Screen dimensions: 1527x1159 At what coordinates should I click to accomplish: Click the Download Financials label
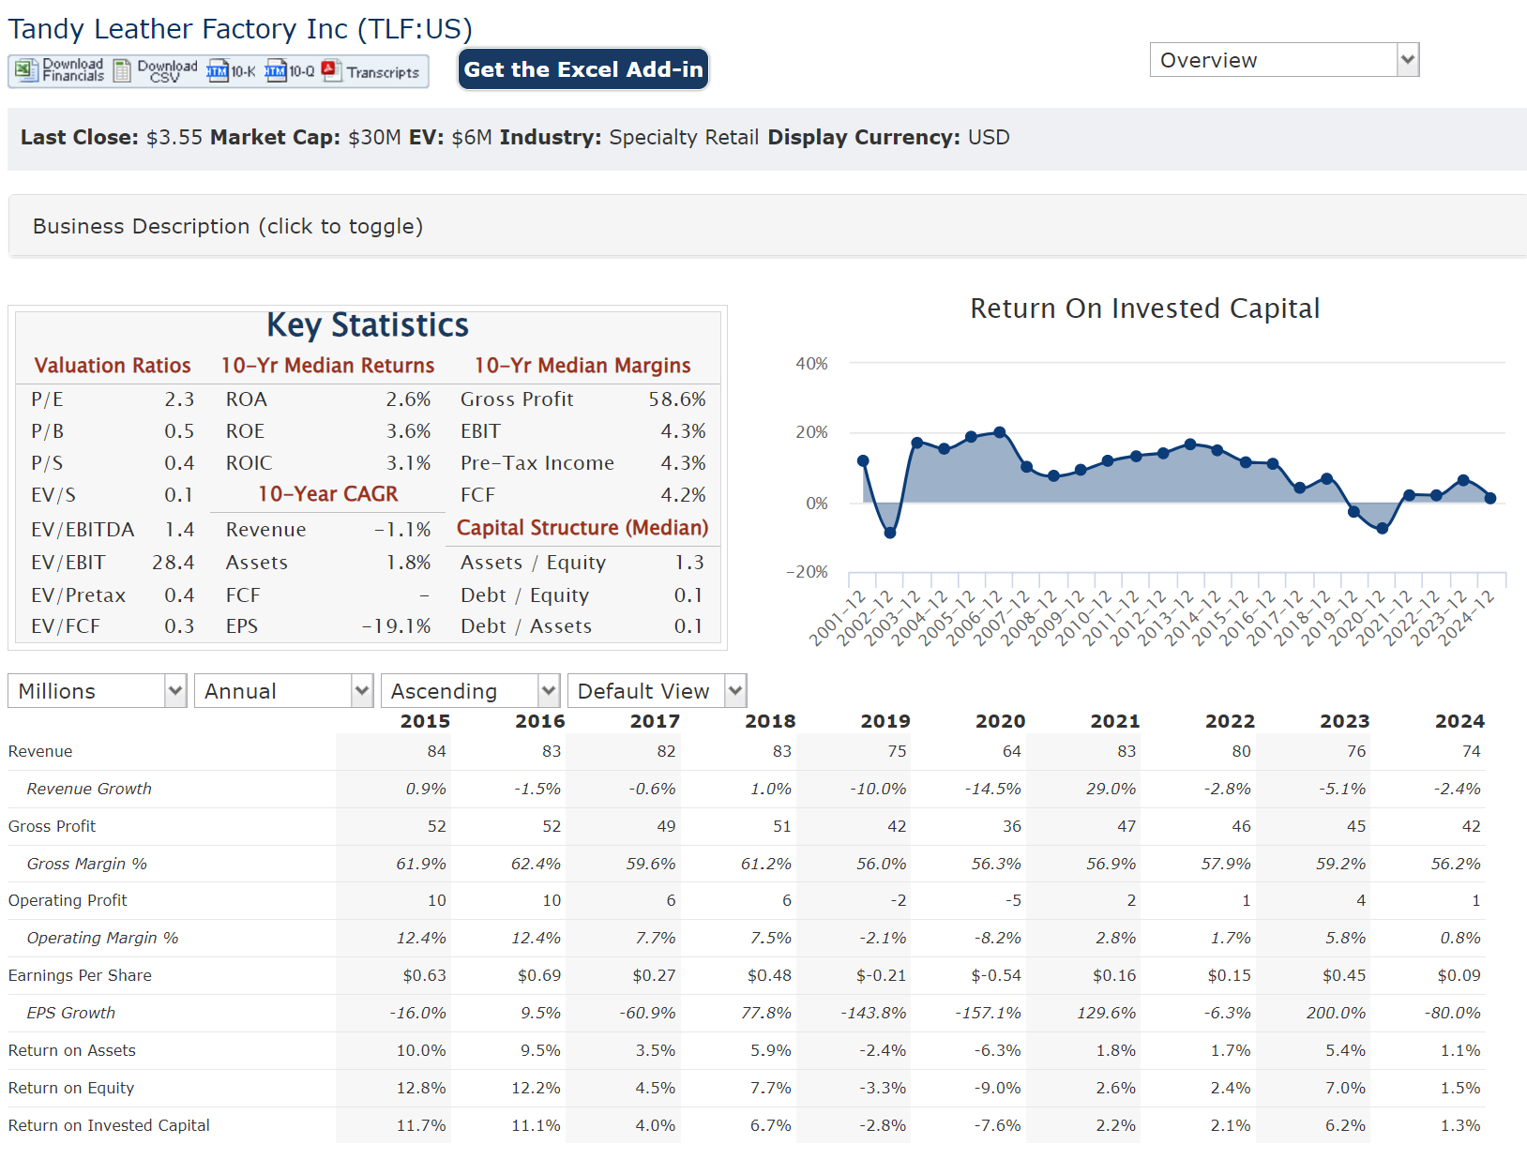pos(73,70)
